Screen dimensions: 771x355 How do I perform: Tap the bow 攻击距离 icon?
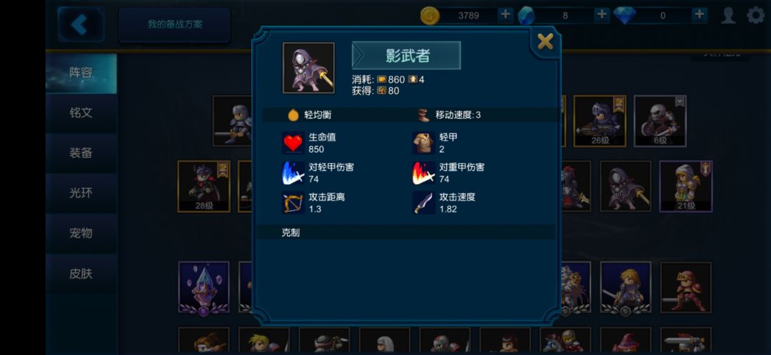293,202
